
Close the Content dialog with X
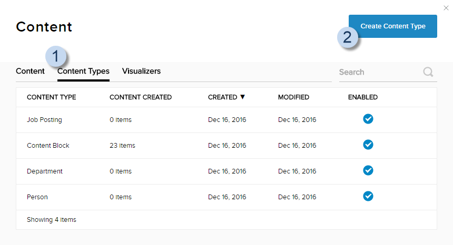point(447,7)
